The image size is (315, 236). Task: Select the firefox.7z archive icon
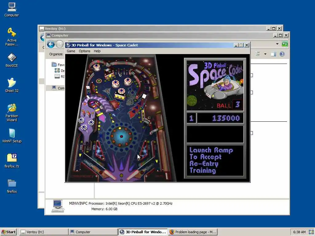coord(12,160)
